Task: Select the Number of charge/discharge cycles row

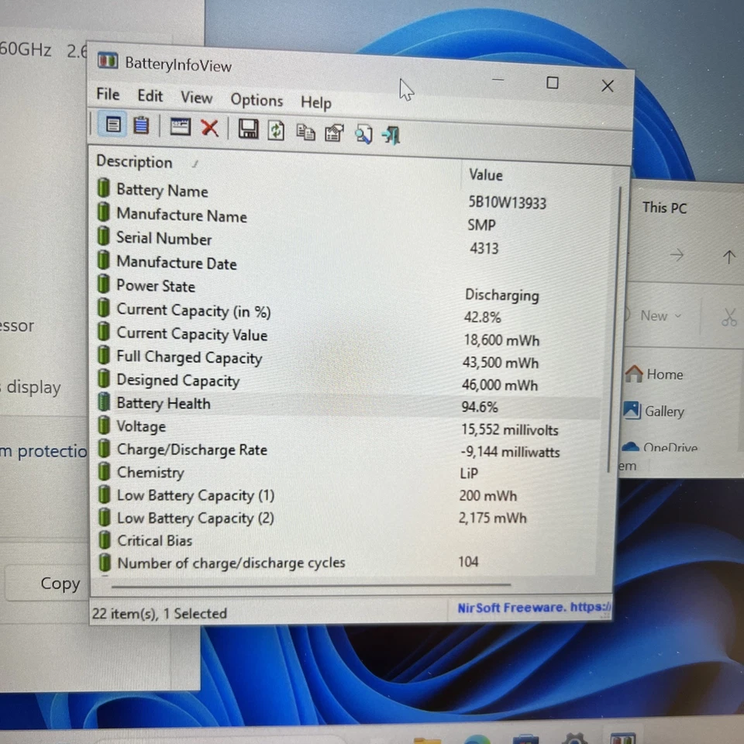Action: 347,563
